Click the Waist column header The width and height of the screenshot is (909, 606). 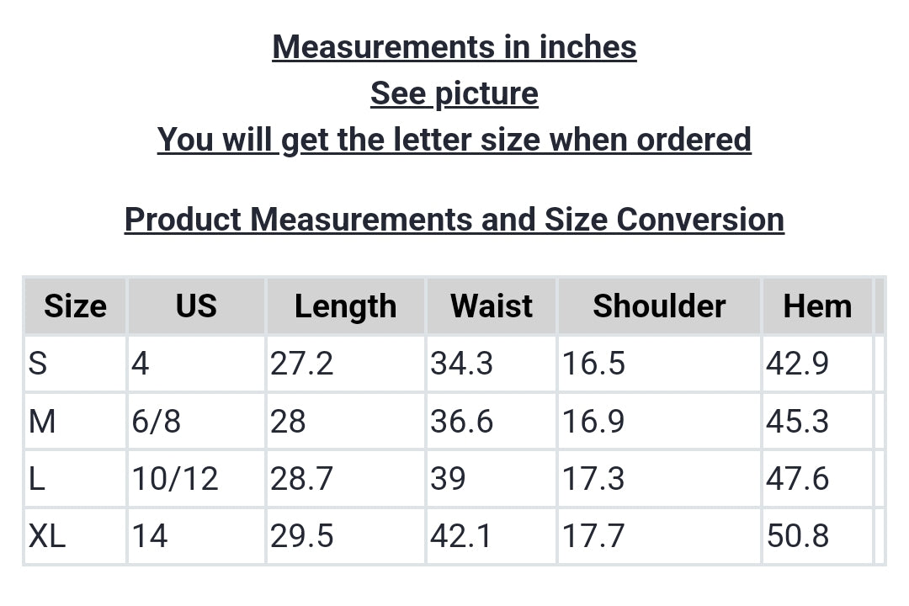[492, 306]
